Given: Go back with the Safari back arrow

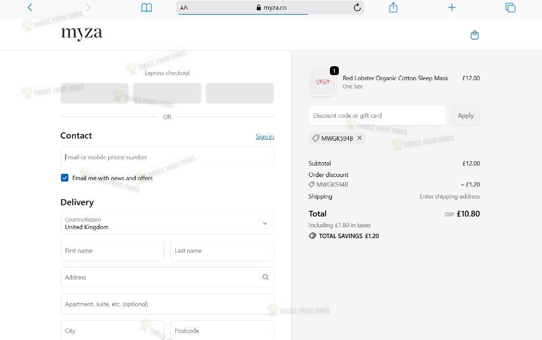Looking at the screenshot, I should pyautogui.click(x=30, y=7).
